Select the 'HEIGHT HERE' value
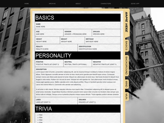The height and width of the screenshot is (123, 164). 41,42
